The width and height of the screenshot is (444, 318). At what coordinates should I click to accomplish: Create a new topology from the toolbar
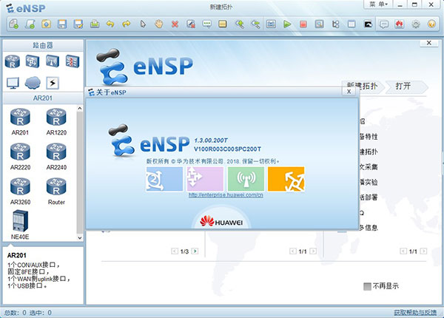[x=14, y=24]
